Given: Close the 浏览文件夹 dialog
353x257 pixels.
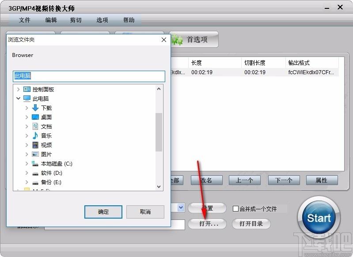Looking at the screenshot, I should (x=164, y=40).
